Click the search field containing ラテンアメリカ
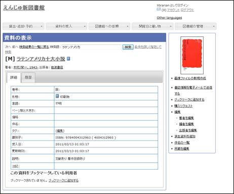This screenshot has width=234, height=194. 92,47
